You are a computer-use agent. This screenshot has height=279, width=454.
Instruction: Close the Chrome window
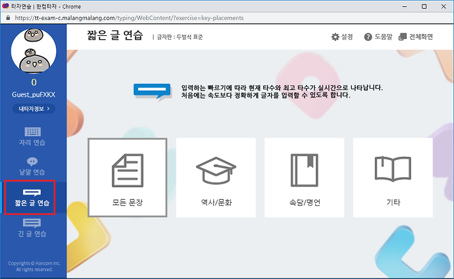(443, 6)
